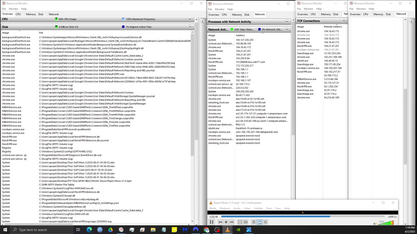Open VLC extended settings (equalizer icon)

(x=246, y=222)
